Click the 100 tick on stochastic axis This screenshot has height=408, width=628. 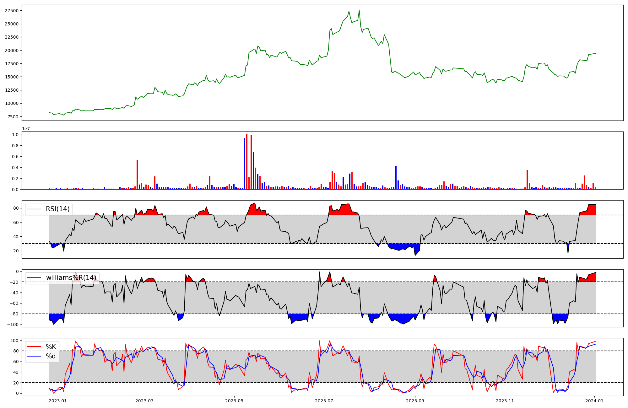click(x=15, y=341)
